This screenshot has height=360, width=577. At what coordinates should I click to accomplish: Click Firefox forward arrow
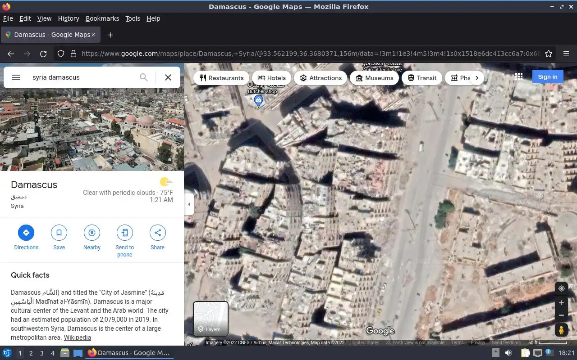pos(27,54)
